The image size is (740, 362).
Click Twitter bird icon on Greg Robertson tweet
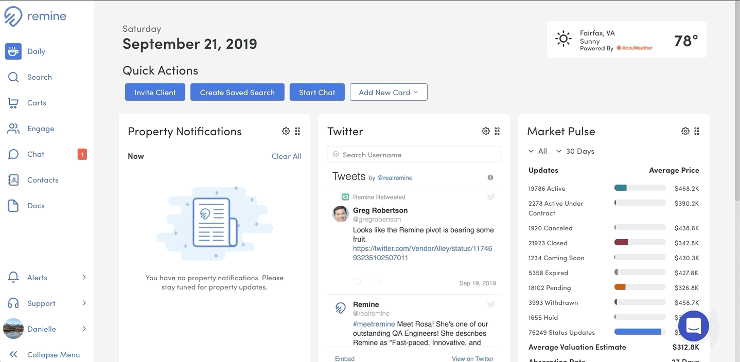click(x=491, y=196)
